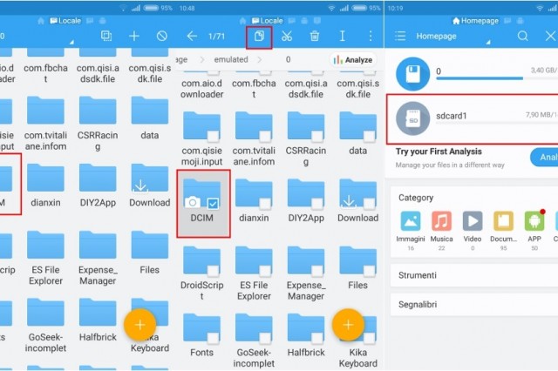558x371 pixels.
Task: Tap the copy icon in middle screen toolbar
Action: 259,36
